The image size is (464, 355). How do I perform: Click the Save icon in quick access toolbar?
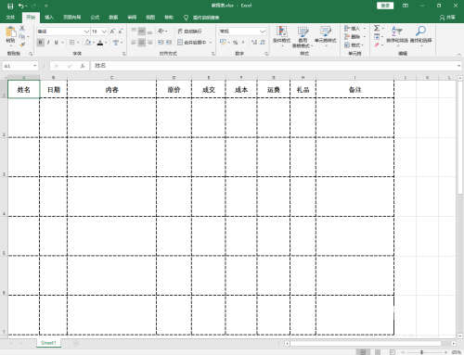coord(10,6)
